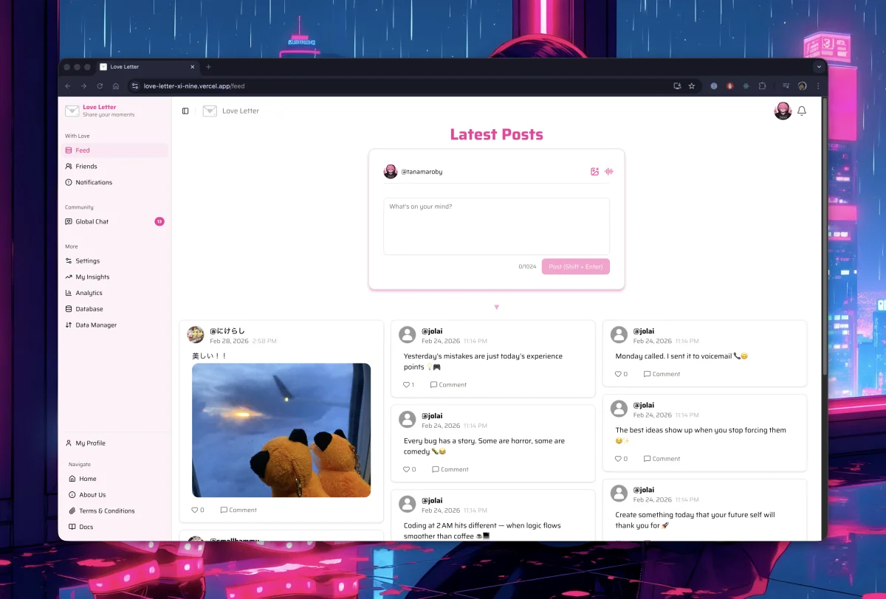Screen dimensions: 886x599
Task: Open the Data Manager
Action: pos(91,325)
